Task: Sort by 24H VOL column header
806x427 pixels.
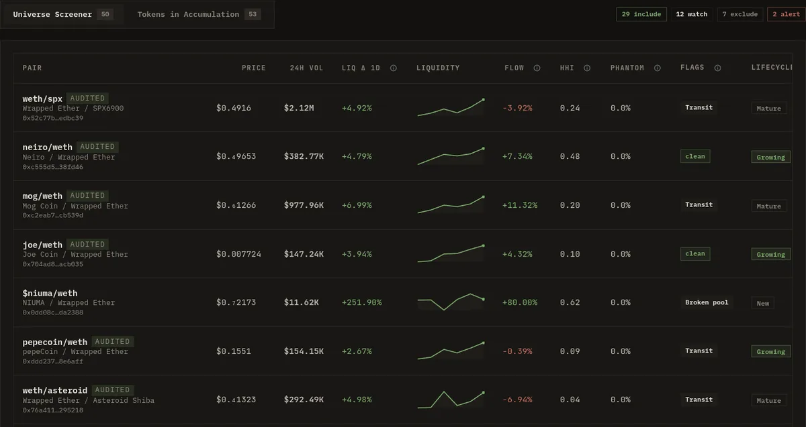Action: 306,68
